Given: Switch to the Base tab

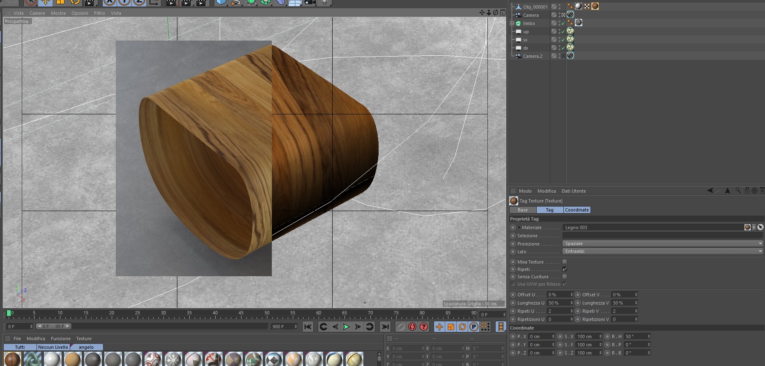Looking at the screenshot, I should click(523, 210).
